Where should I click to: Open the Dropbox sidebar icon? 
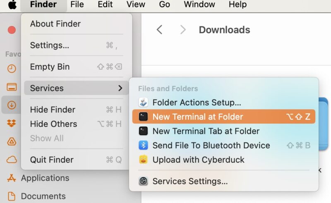(x=12, y=123)
